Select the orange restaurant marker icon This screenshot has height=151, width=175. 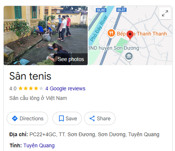click(111, 33)
